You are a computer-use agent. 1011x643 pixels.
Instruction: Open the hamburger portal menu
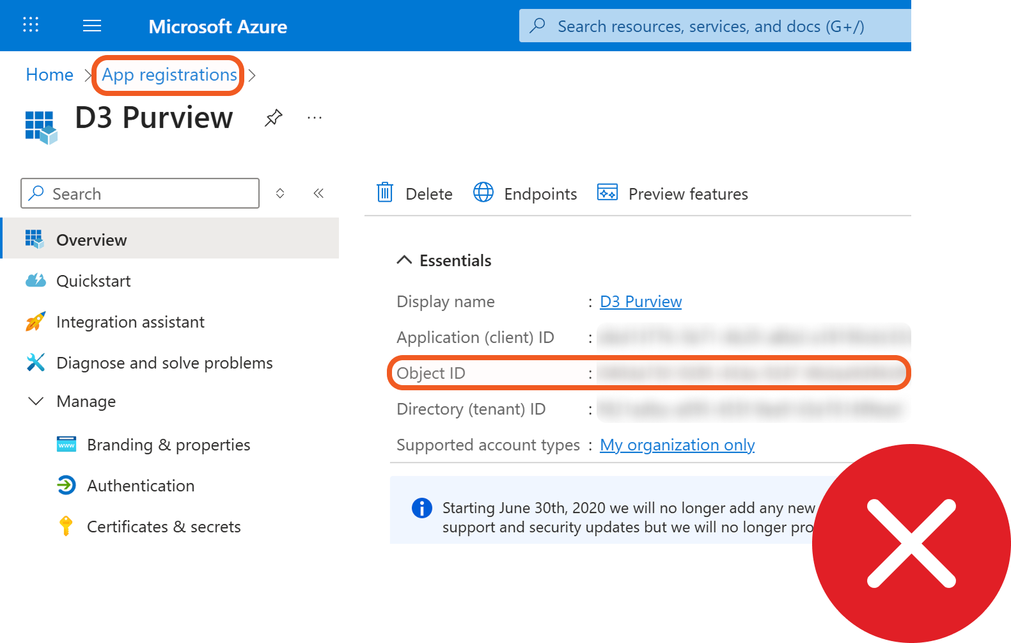click(92, 26)
